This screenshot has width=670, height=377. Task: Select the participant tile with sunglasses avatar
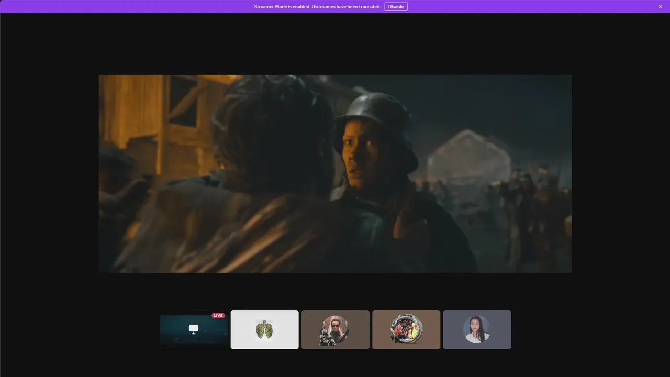pos(336,329)
